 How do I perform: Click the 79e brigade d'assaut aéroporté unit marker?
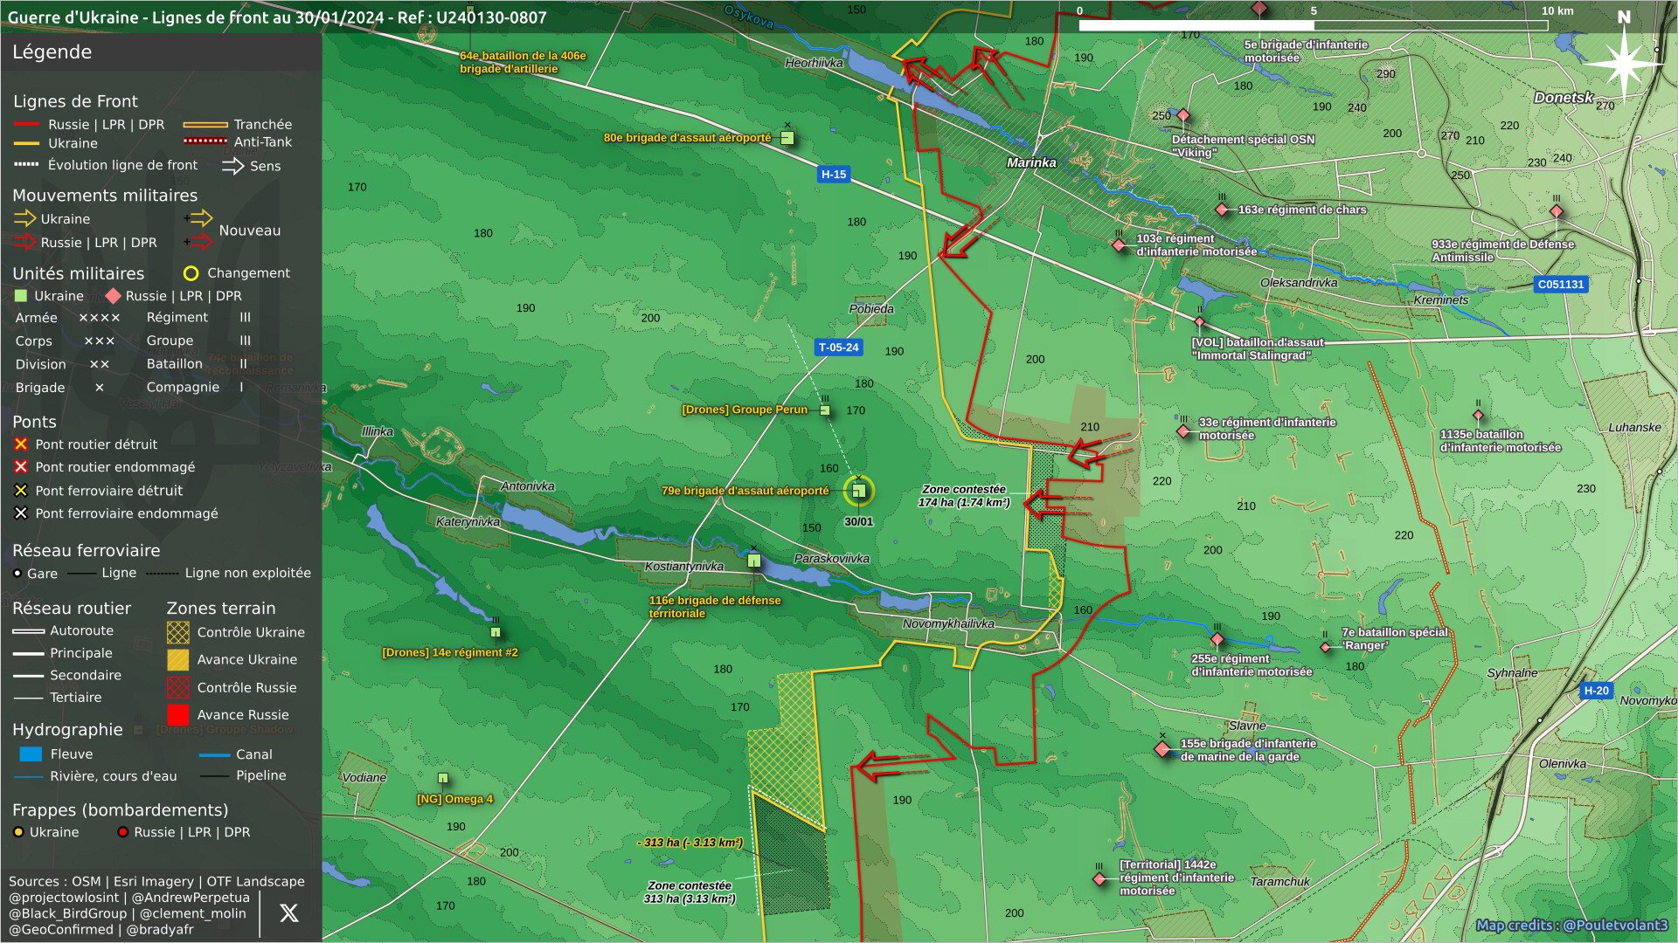click(858, 491)
